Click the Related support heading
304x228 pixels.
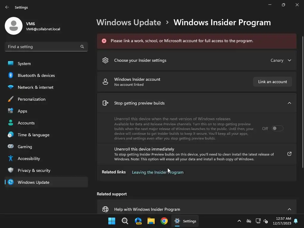click(x=112, y=194)
